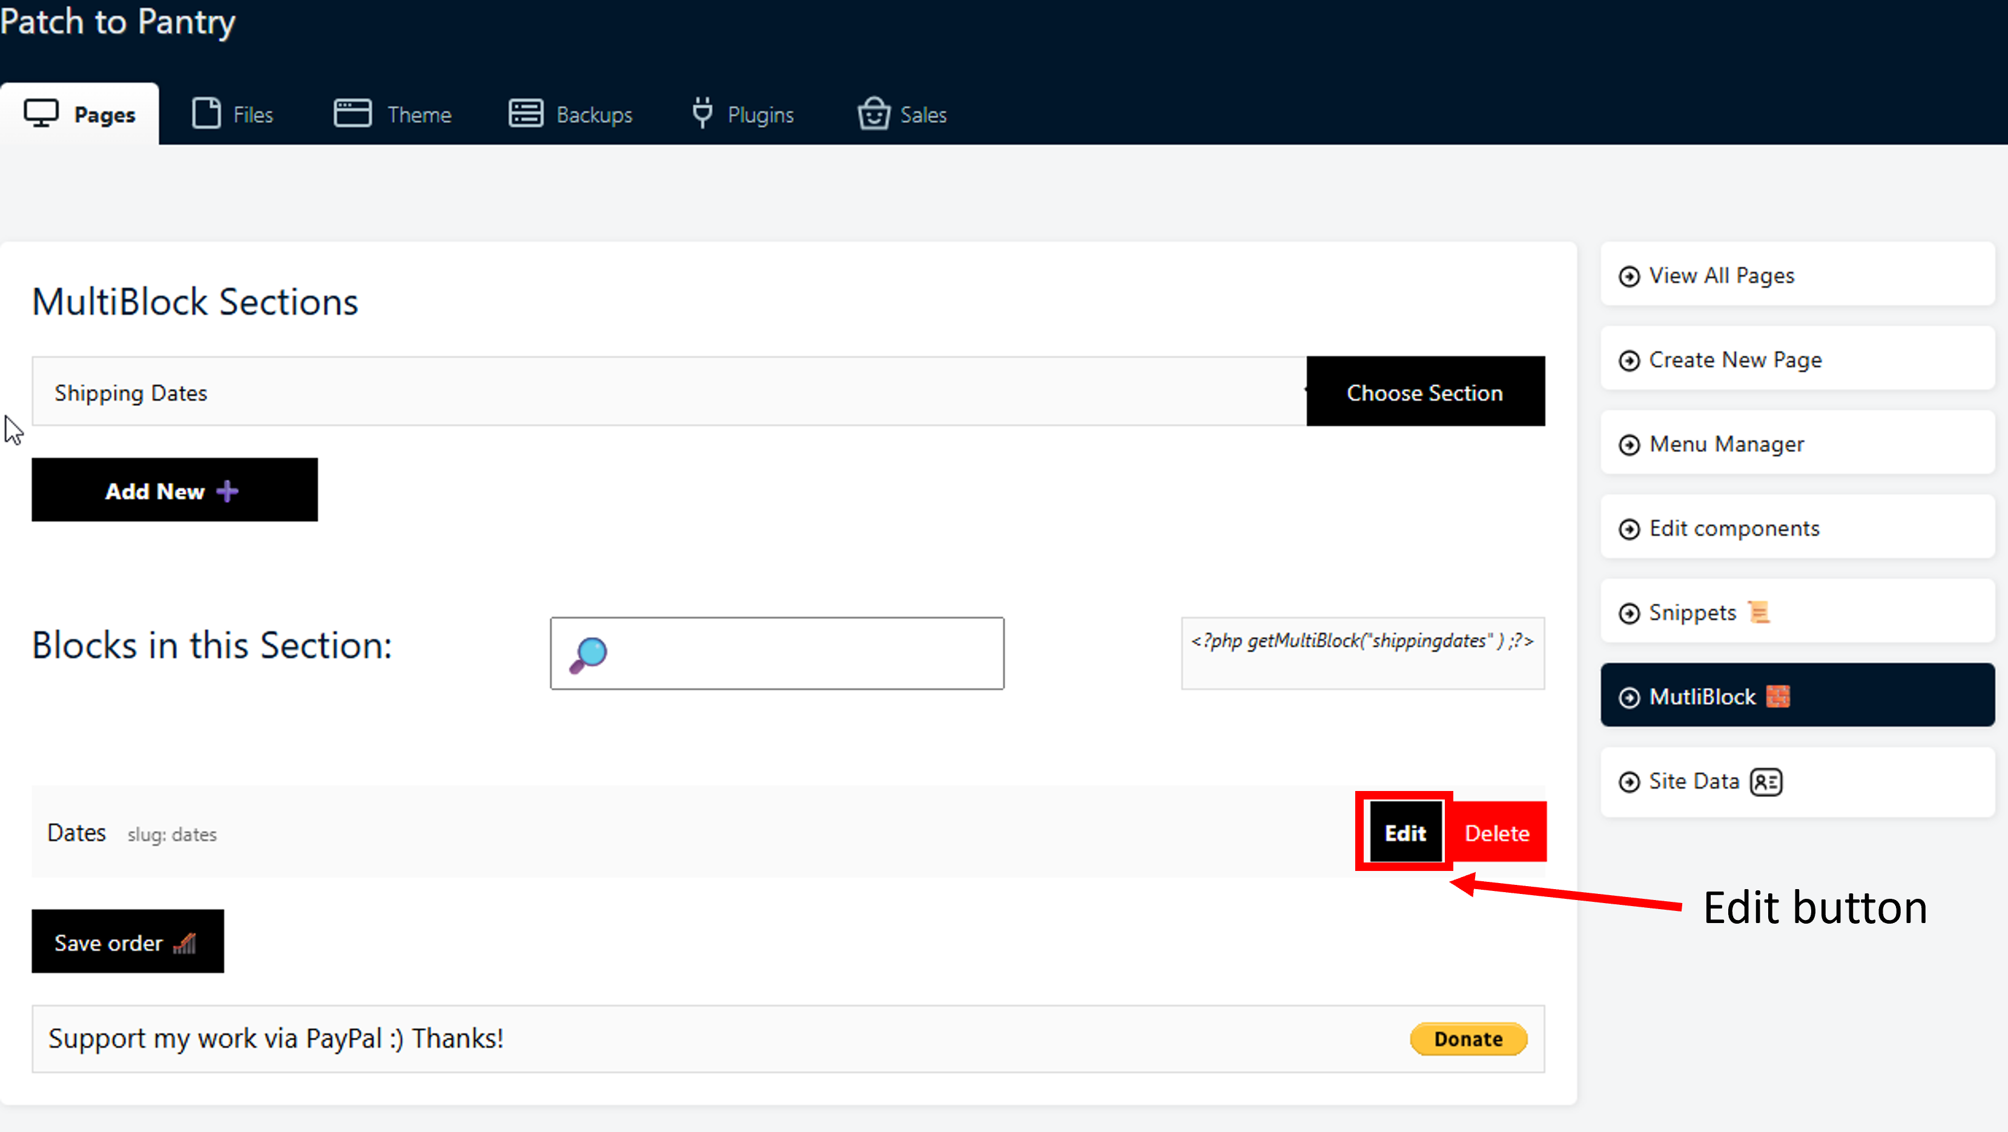Screen dimensions: 2008x1132
Task: Open the MutliBlock sidebar item
Action: 1797,695
